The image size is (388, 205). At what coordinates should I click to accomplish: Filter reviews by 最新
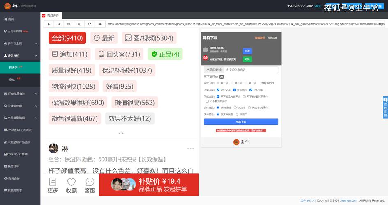click(x=104, y=38)
